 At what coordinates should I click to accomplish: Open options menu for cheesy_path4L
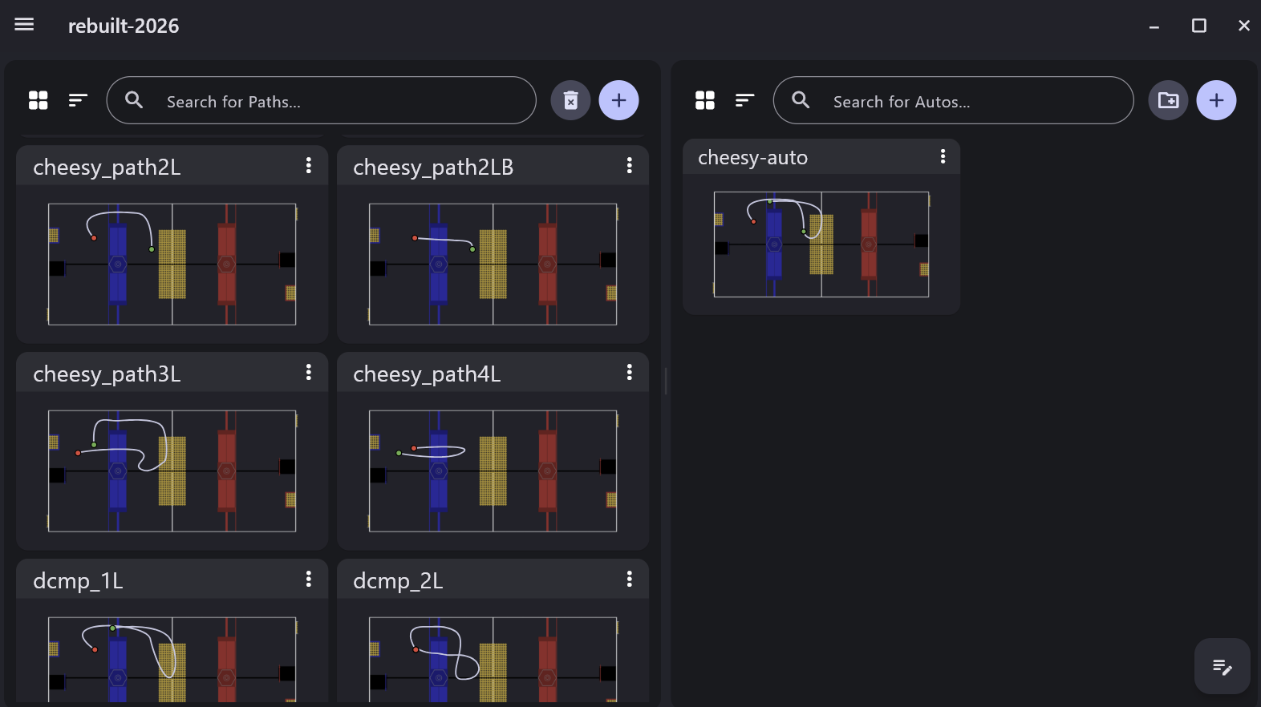coord(630,373)
